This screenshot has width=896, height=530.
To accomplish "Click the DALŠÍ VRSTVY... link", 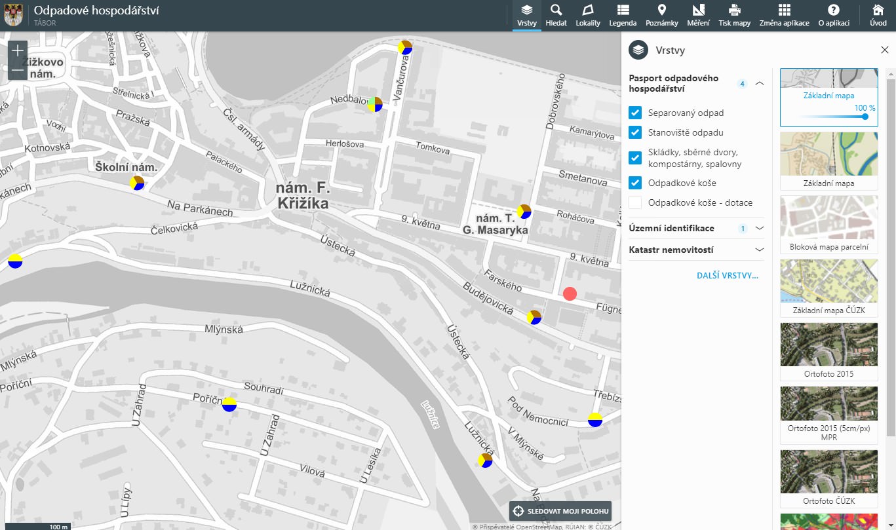I will (727, 276).
